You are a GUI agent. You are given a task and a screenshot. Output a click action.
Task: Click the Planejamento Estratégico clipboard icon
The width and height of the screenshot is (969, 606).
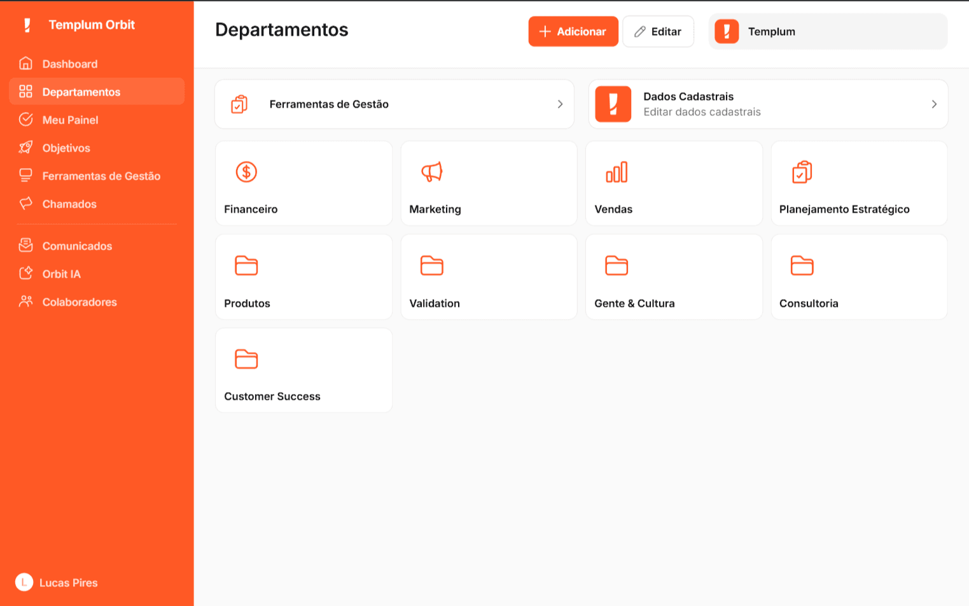click(x=802, y=172)
